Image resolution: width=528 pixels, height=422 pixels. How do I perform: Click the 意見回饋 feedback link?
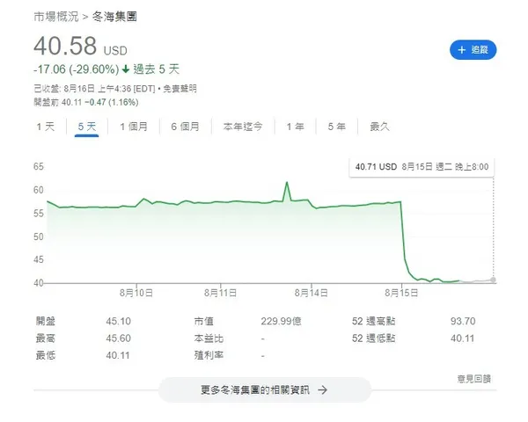click(x=473, y=379)
